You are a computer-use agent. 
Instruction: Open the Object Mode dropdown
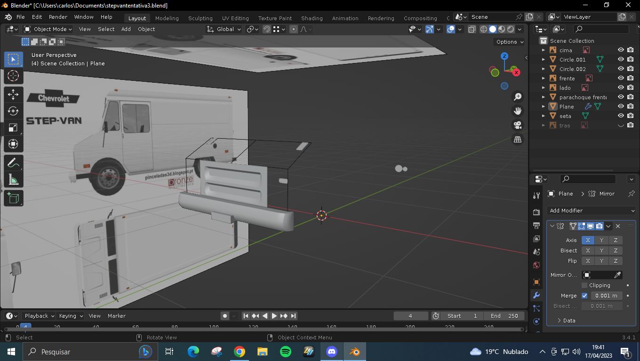48,29
